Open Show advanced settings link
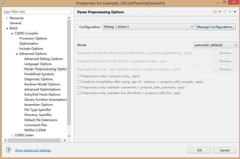This screenshot has height=159, width=240. point(33,150)
